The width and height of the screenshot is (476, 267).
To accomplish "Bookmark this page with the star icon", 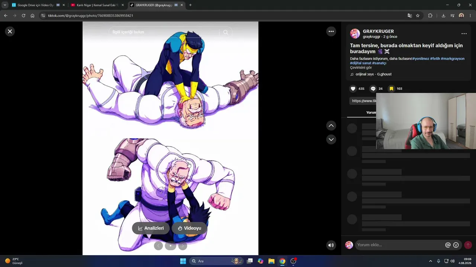I will [x=418, y=16].
